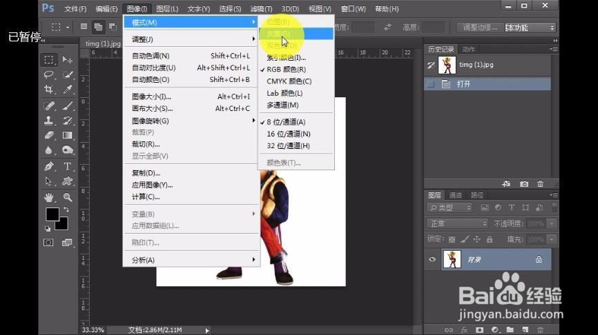Select the Brush tool
This screenshot has width=598, height=335.
point(68,105)
